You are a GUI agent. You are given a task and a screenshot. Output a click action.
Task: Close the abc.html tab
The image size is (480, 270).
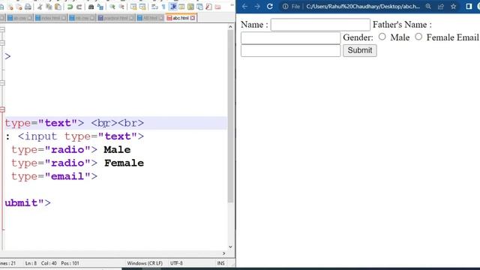[x=193, y=18]
